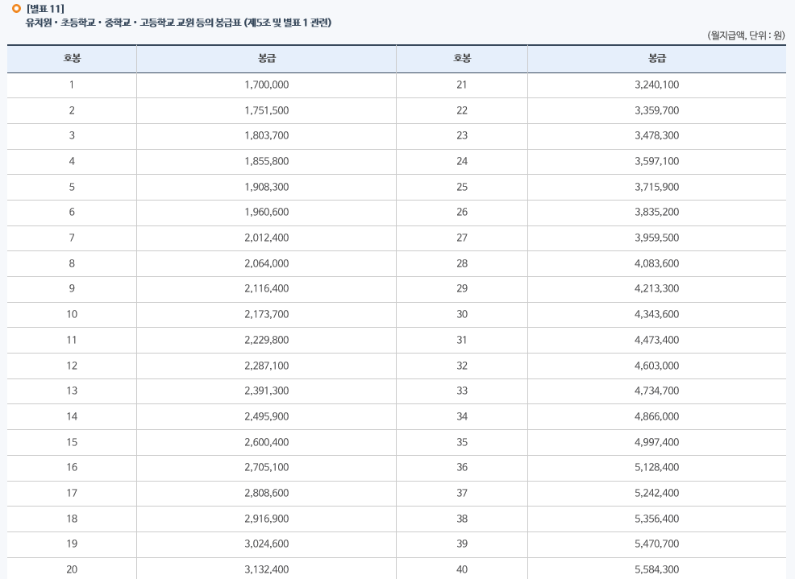795x579 pixels.
Task: Click salary value 2,229,800
Action: pyautogui.click(x=267, y=340)
